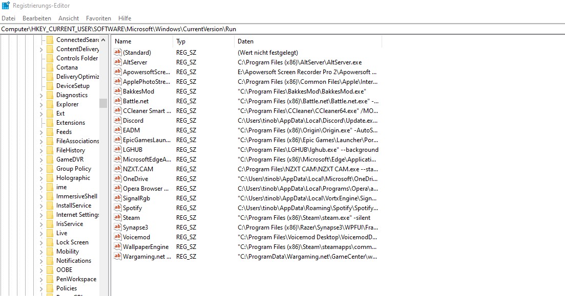This screenshot has height=296, width=565.
Task: Click the REG_SZ icon next to AltServer
Action: 117,62
